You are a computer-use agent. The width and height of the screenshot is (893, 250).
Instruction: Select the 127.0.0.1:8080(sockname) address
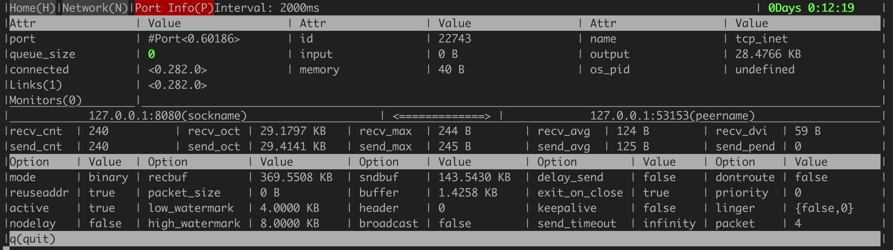tap(168, 116)
